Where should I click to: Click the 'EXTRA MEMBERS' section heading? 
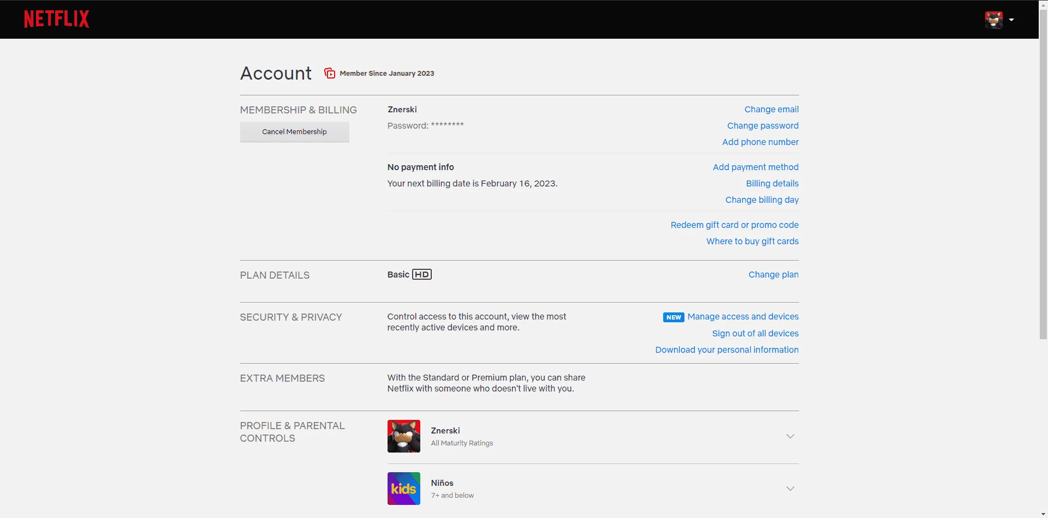pyautogui.click(x=282, y=378)
